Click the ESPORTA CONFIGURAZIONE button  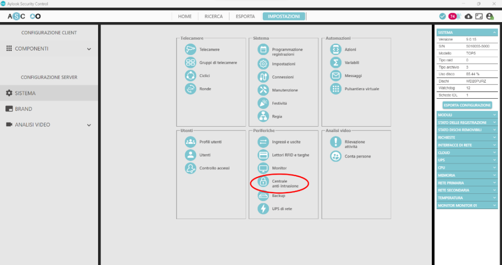467,105
